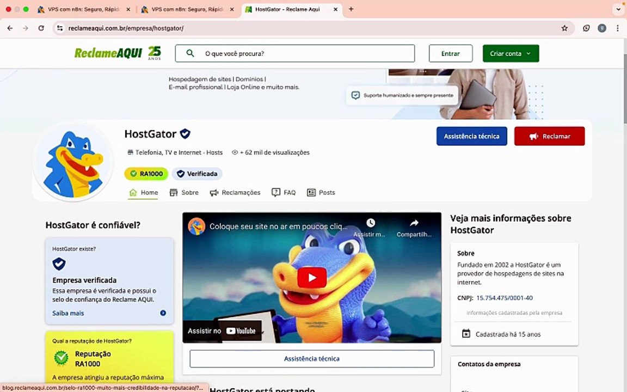Open the Criar conta dropdown
This screenshot has height=392, width=627.
coord(511,53)
